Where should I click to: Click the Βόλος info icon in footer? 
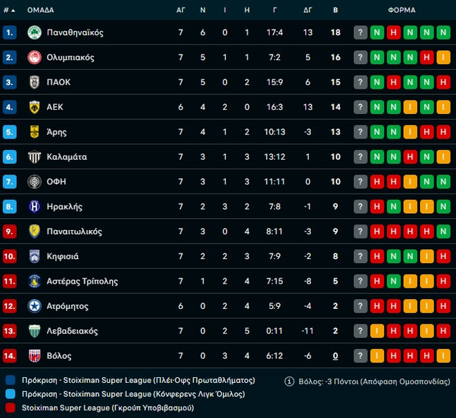[x=289, y=381]
